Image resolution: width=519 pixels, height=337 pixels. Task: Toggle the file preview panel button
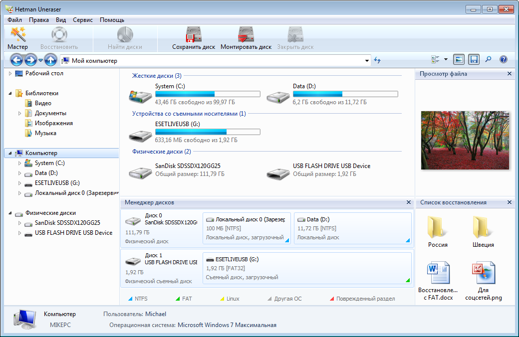(459, 60)
